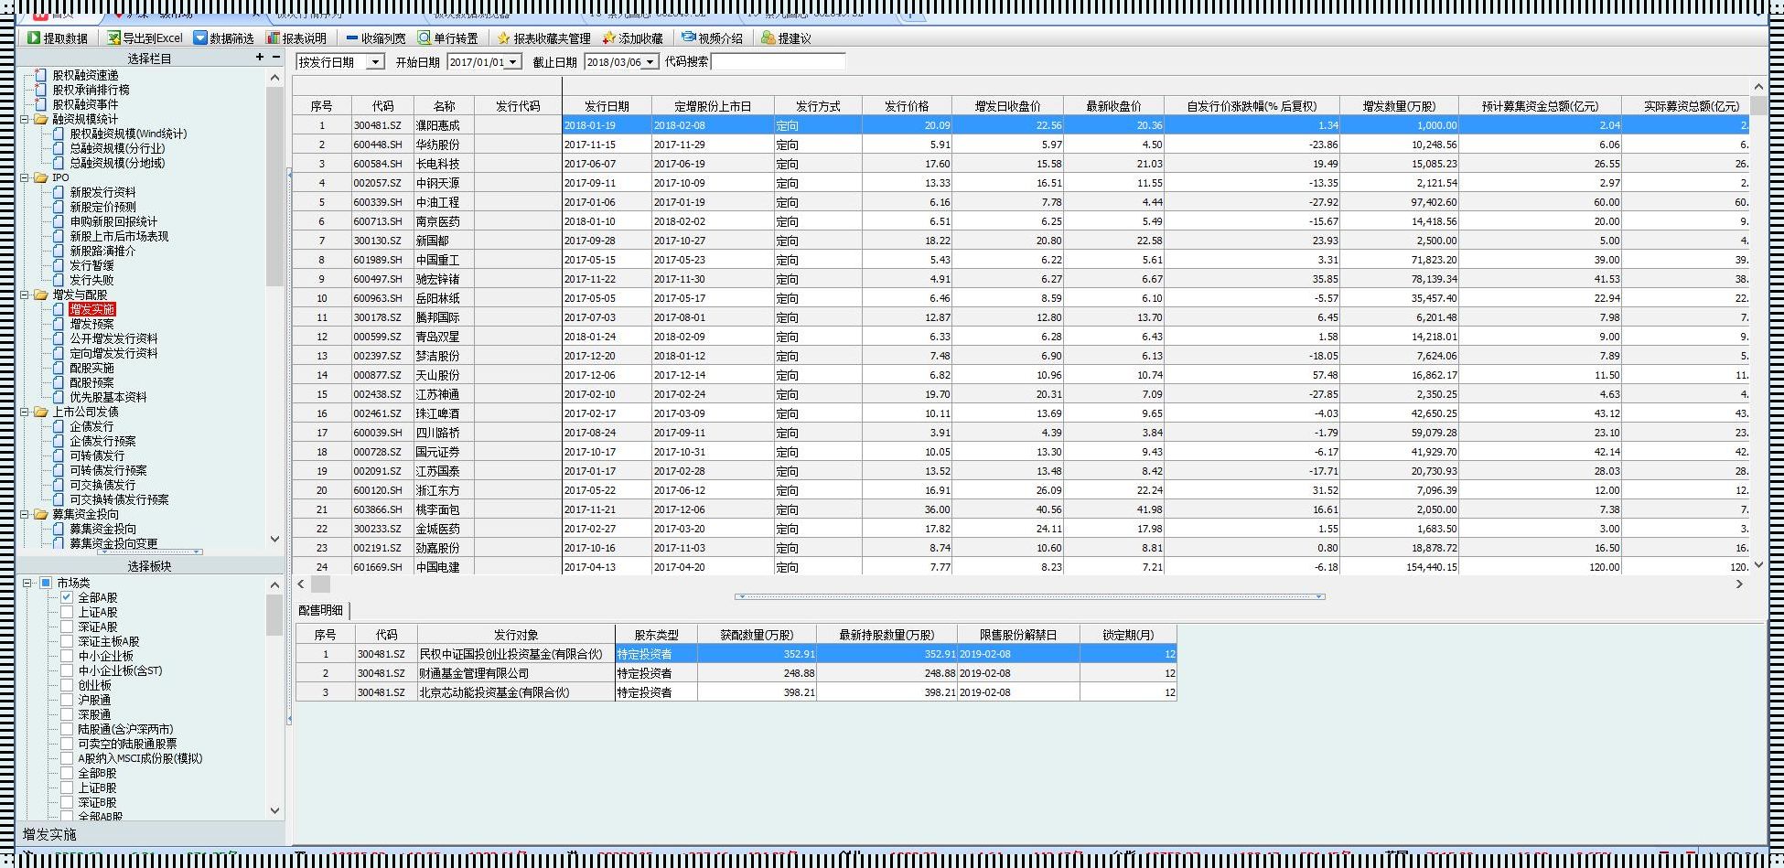Click the 锁定期(月) column header
The height and width of the screenshot is (868, 1784).
(x=1128, y=635)
